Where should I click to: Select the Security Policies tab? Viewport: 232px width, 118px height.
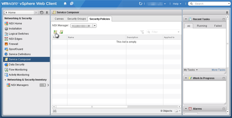(x=100, y=19)
